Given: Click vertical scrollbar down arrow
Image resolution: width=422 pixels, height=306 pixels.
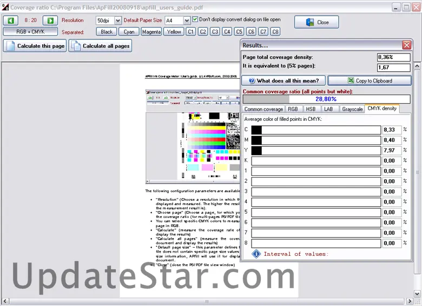Looking at the screenshot, I should 417,294.
